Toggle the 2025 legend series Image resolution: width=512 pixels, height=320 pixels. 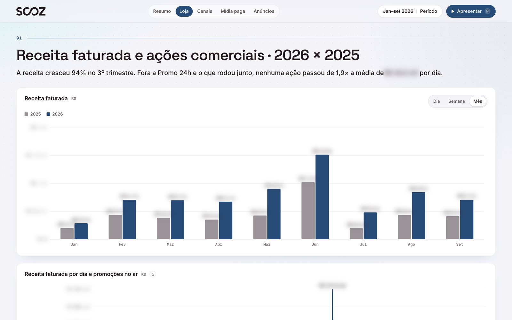[x=33, y=114]
